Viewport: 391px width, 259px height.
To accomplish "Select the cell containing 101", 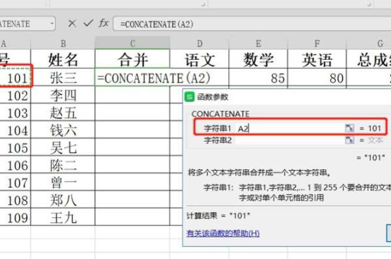I will (16, 78).
